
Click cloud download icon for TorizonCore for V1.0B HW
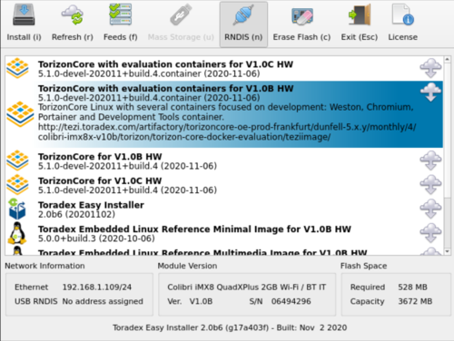click(430, 161)
